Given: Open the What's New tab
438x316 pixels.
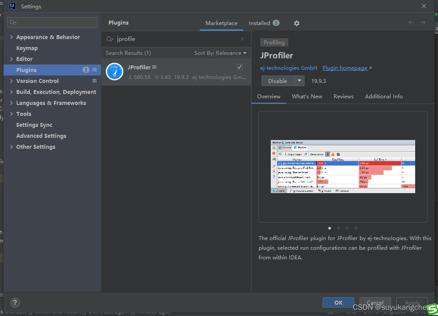Looking at the screenshot, I should 307,97.
